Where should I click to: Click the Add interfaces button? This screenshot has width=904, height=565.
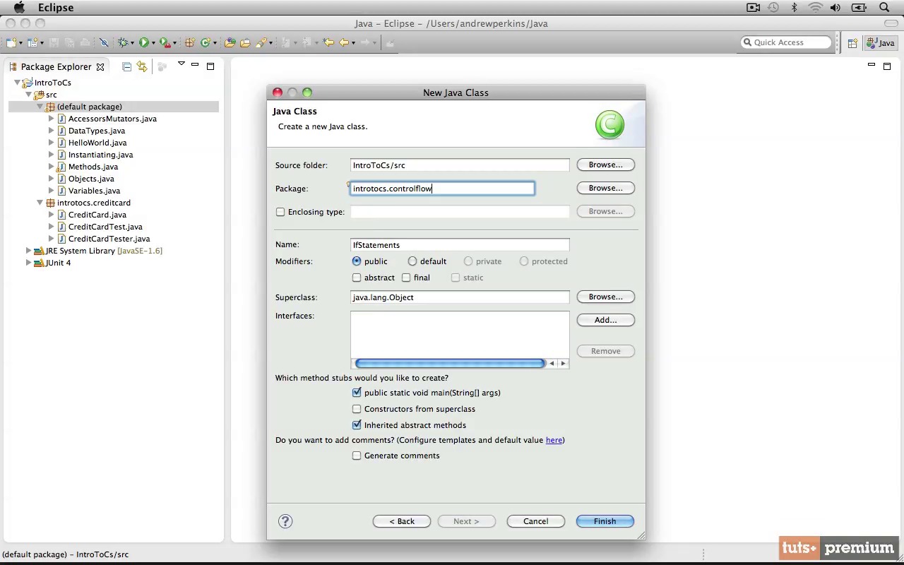point(606,320)
